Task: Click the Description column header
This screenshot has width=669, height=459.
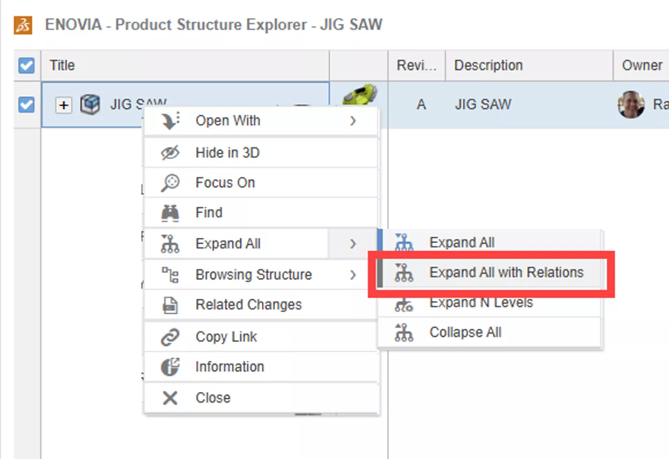Action: tap(488, 65)
